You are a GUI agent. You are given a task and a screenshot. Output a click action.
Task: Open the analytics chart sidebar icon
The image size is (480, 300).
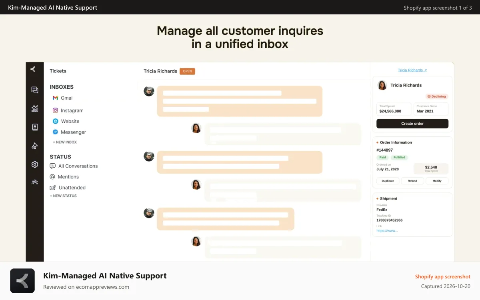[35, 108]
